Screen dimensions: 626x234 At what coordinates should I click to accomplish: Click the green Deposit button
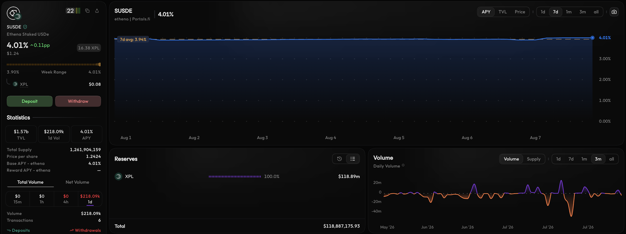point(30,101)
